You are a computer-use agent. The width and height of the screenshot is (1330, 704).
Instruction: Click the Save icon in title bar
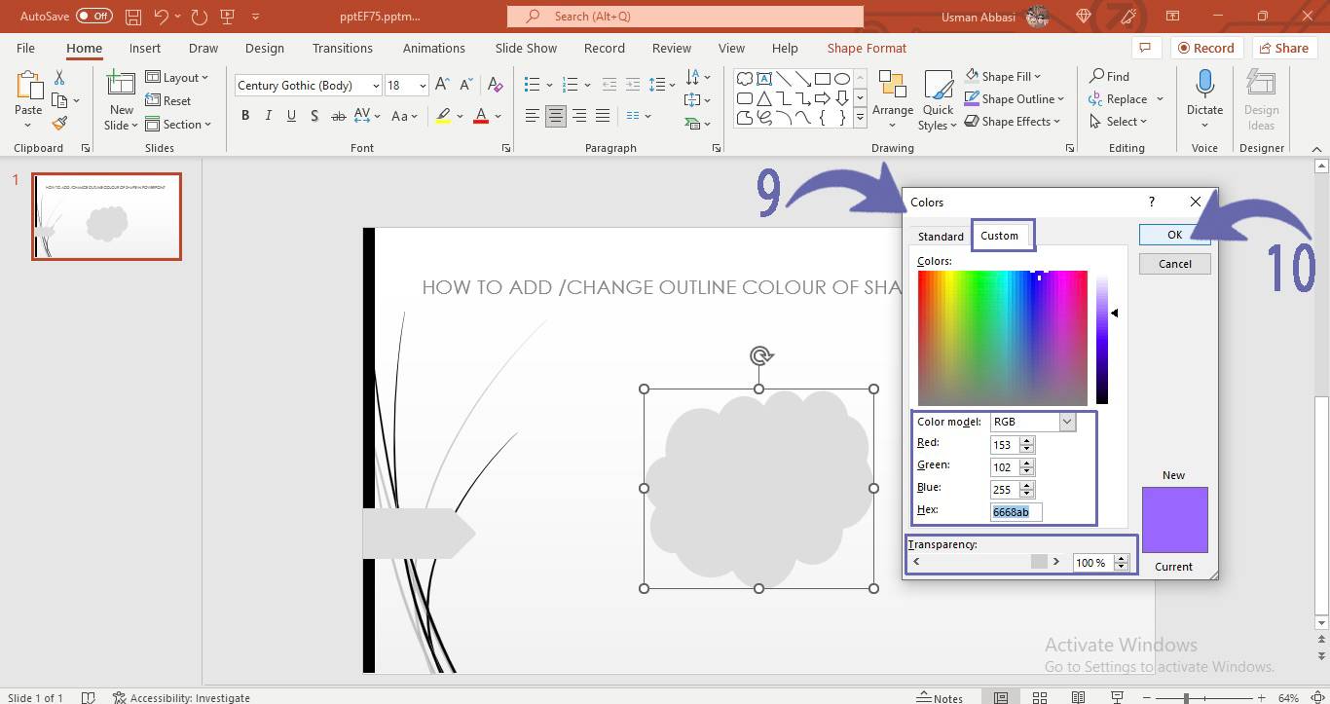tap(134, 17)
